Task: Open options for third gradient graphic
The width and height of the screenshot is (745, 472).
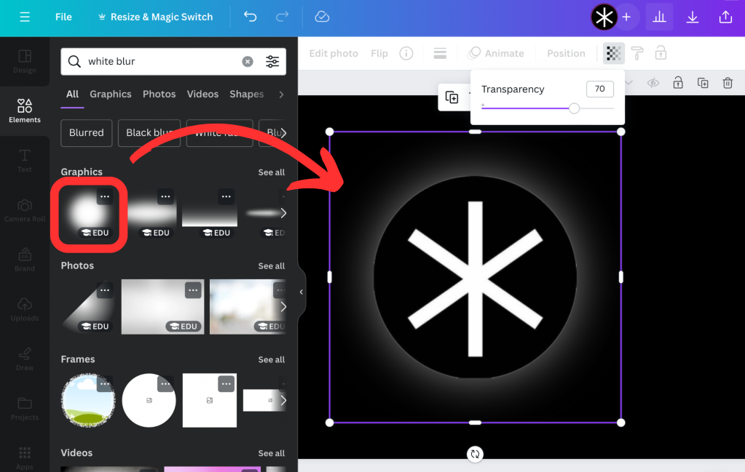Action: (x=226, y=196)
